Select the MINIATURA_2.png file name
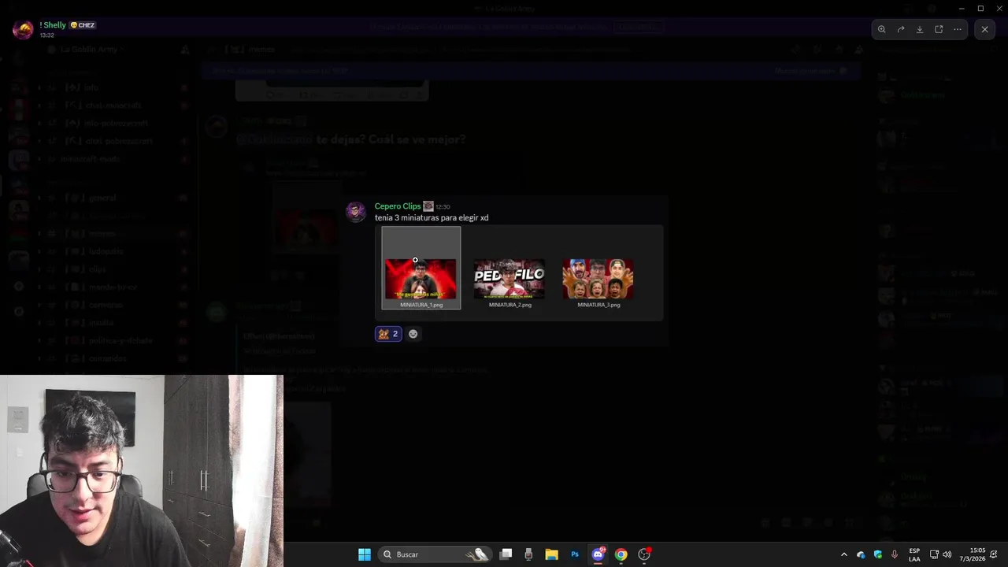 (510, 305)
